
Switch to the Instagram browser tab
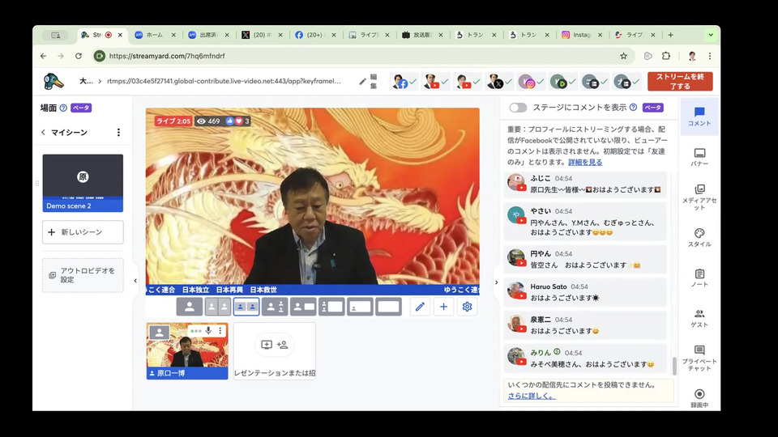coord(582,35)
